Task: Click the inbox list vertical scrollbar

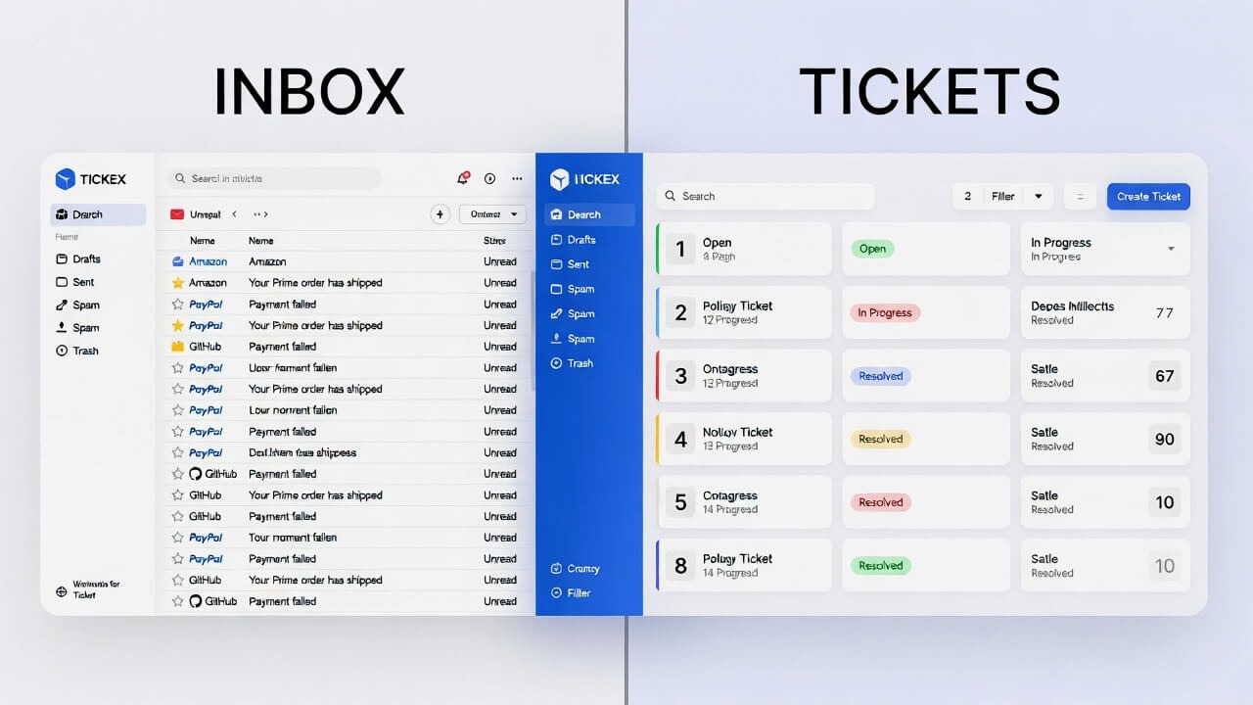Action: coord(533,333)
